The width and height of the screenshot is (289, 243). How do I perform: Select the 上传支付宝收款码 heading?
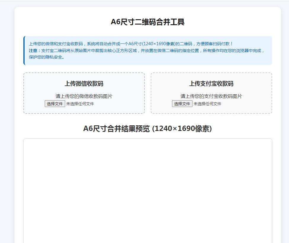(211, 84)
